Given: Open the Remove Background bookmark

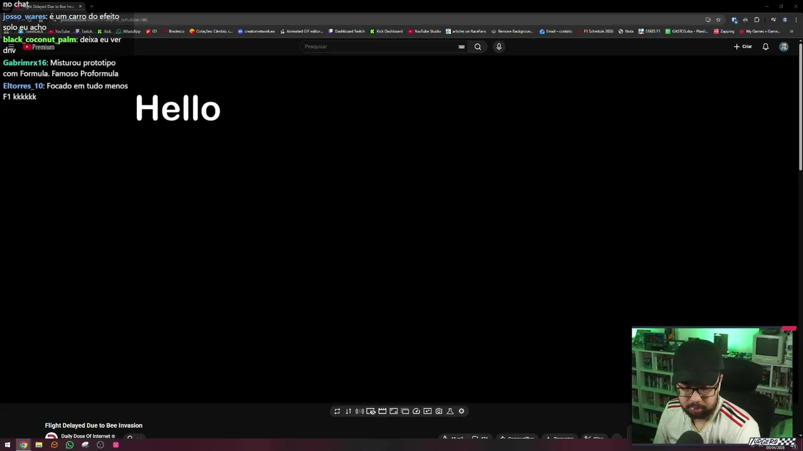Looking at the screenshot, I should (x=512, y=31).
